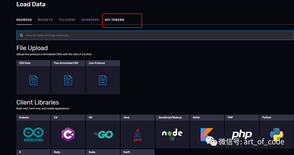
Task: Open the CSV Data upload icon
Action: pos(33,80)
